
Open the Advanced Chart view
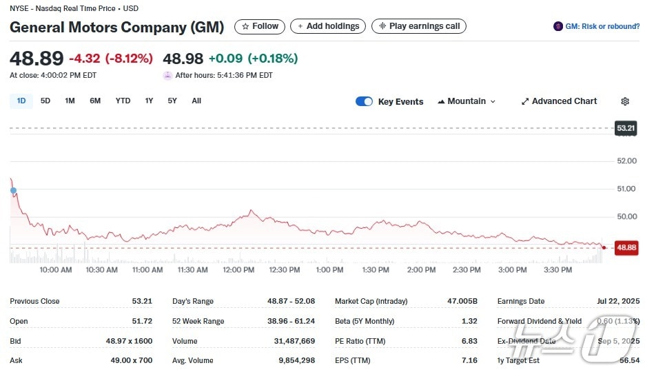[x=559, y=101]
